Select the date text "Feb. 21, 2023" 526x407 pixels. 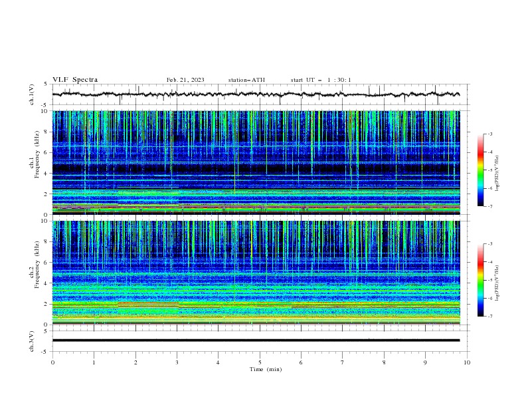[185, 80]
